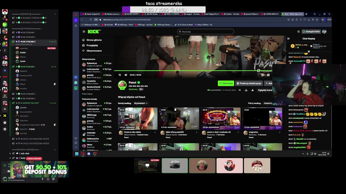Open the Kick user profile avatar
Image resolution: width=346 pixels, height=194 pixels.
tap(324, 32)
